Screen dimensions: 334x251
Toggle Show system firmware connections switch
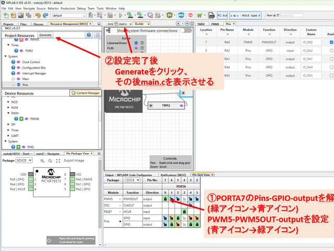tap(186, 30)
